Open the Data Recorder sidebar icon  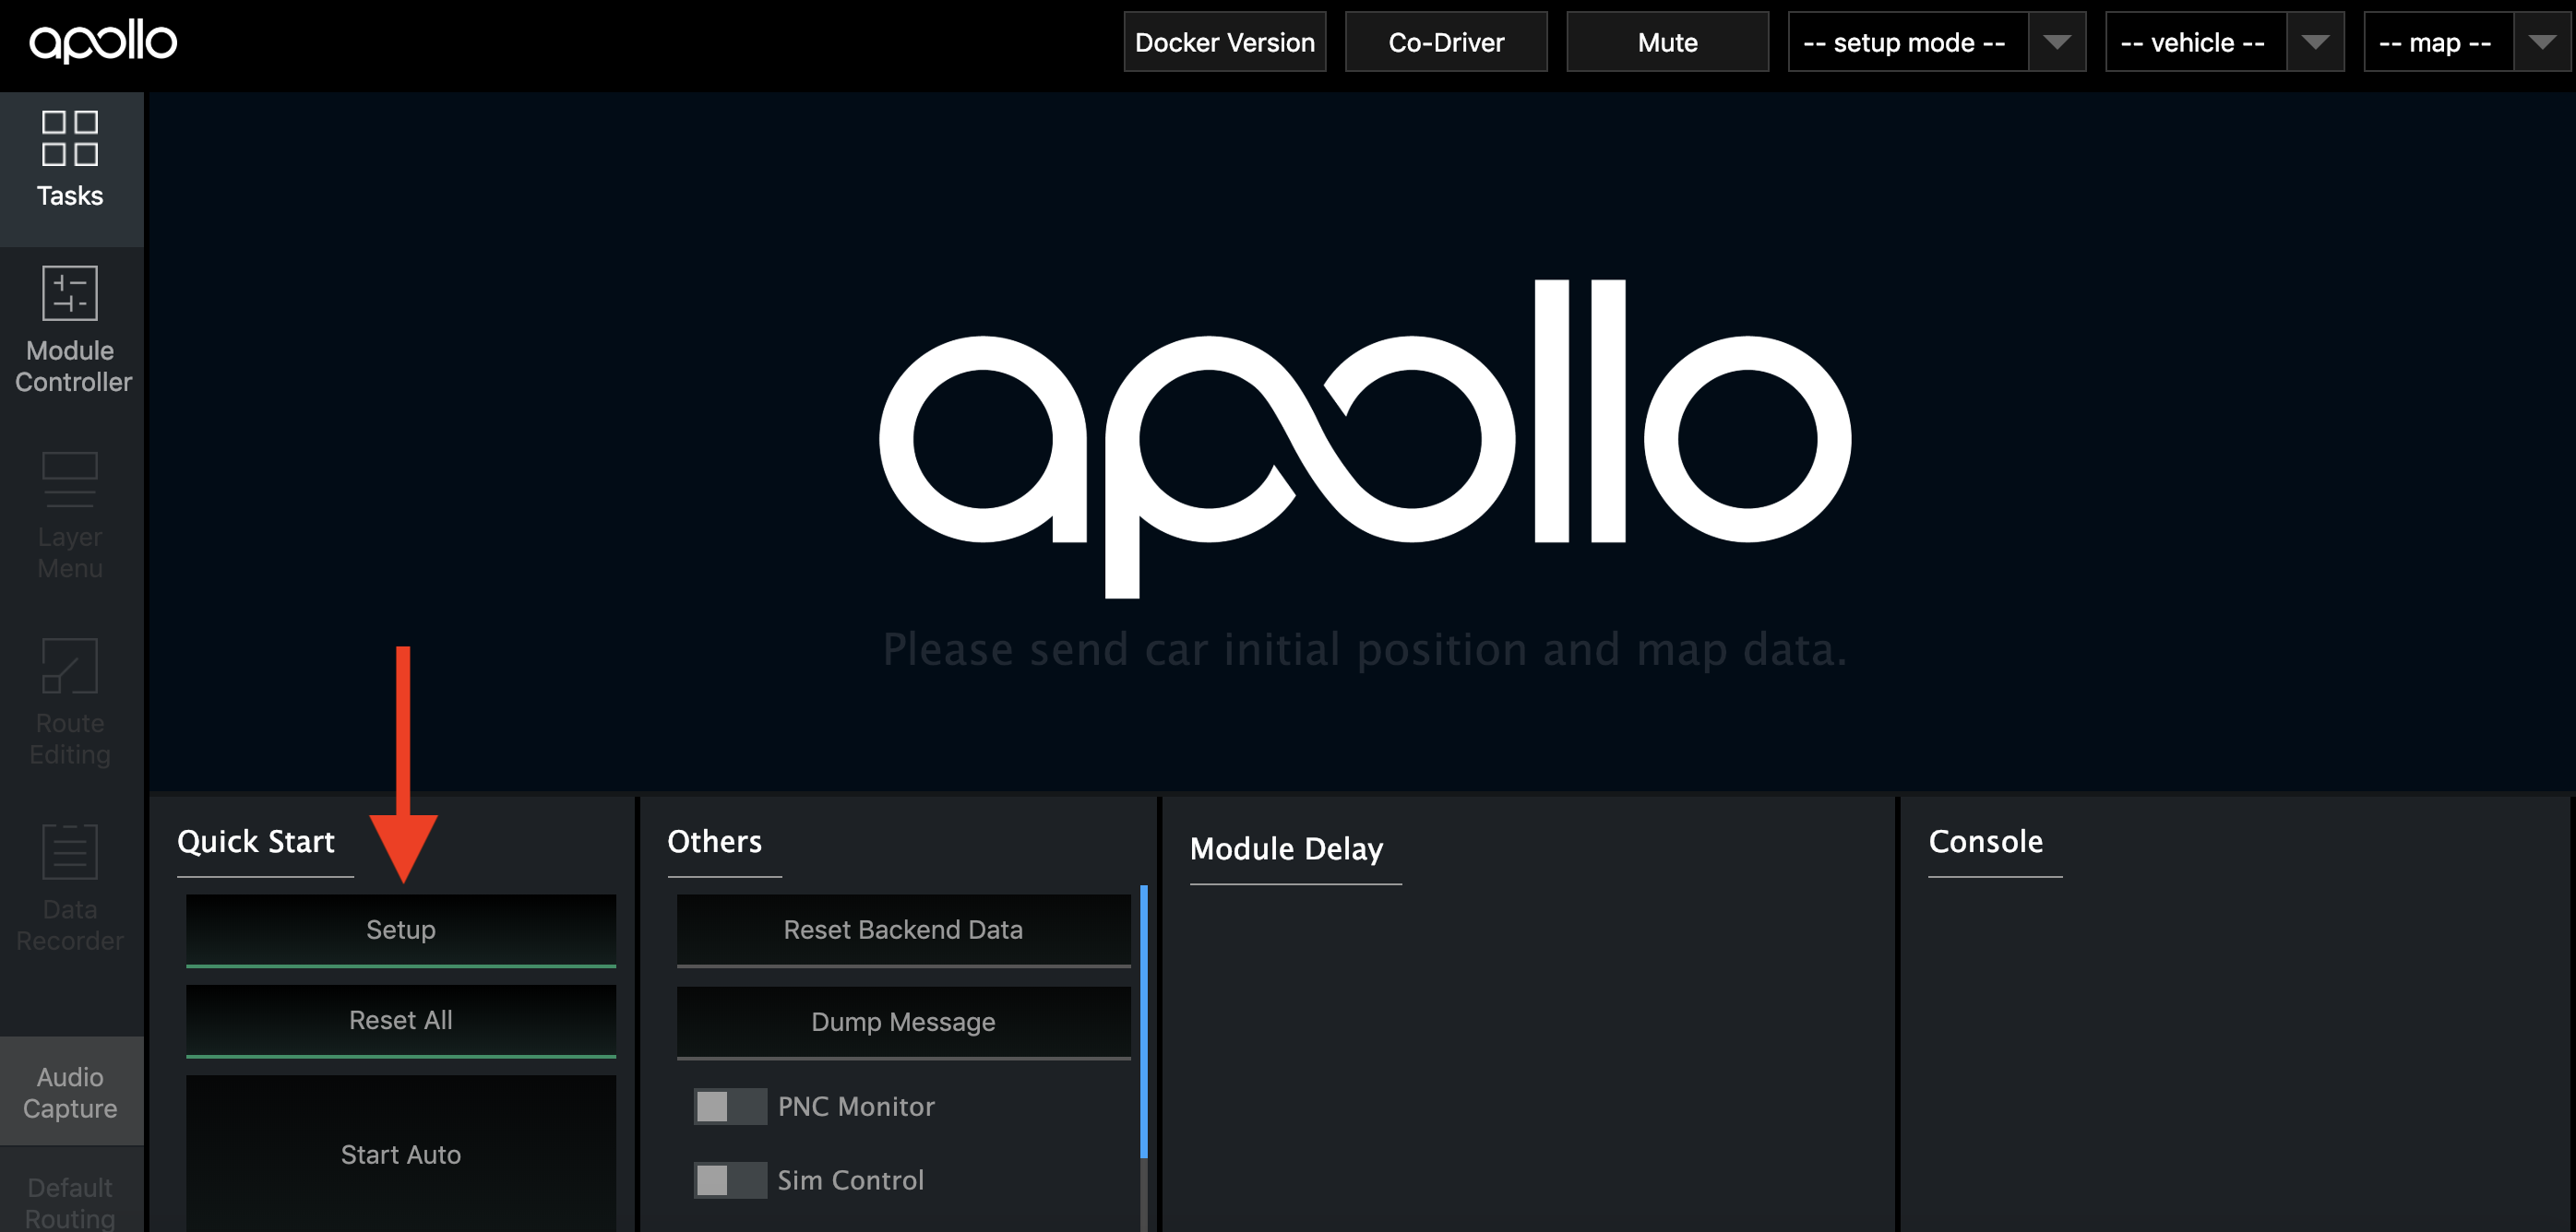coord(70,852)
